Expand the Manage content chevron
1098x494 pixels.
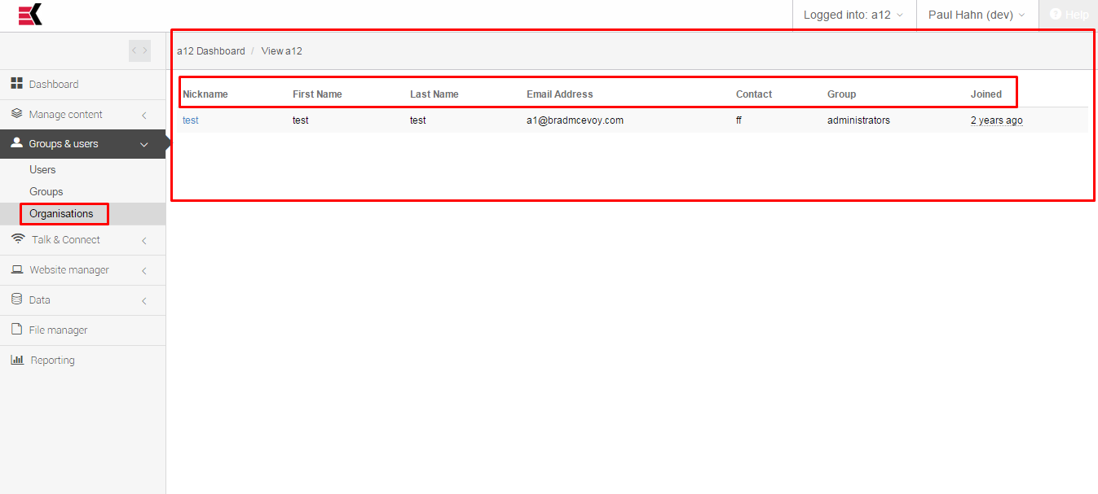144,115
